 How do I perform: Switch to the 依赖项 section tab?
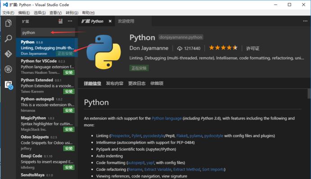tap(157, 83)
